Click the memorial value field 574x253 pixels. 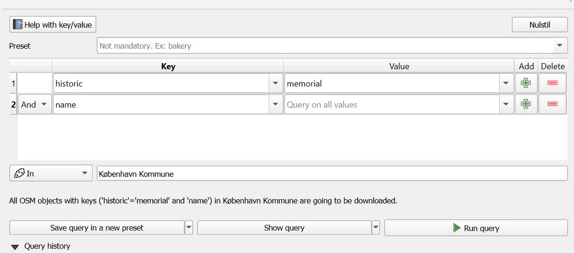pos(392,83)
